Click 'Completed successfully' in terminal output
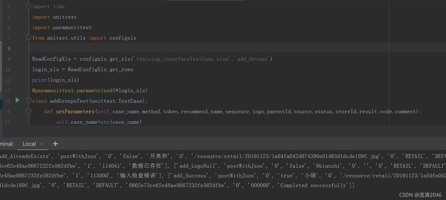446x200 pixels. [313, 185]
